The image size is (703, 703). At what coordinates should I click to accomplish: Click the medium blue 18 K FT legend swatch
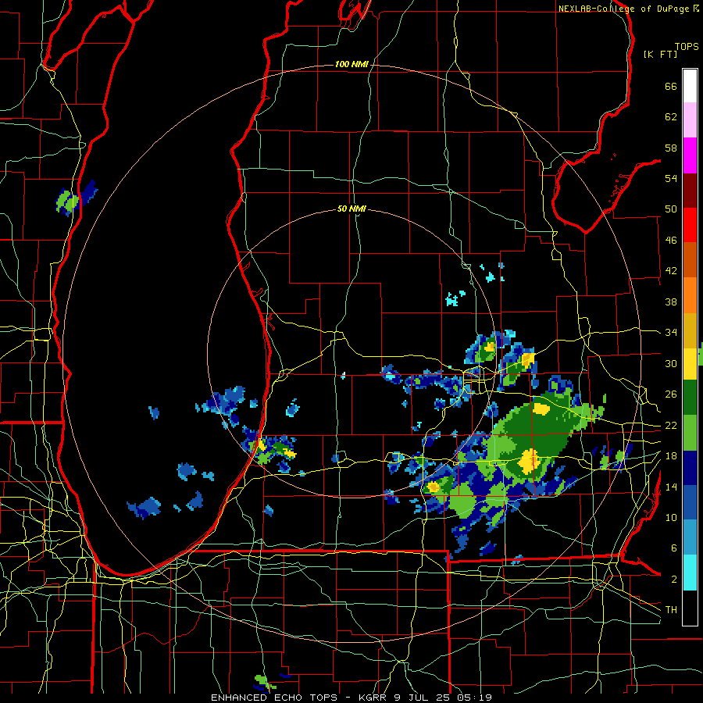coord(690,502)
